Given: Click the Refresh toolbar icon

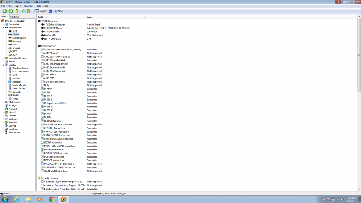Looking at the screenshot, I should [x=22, y=11].
